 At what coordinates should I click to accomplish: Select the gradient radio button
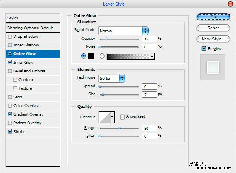coord(102,56)
